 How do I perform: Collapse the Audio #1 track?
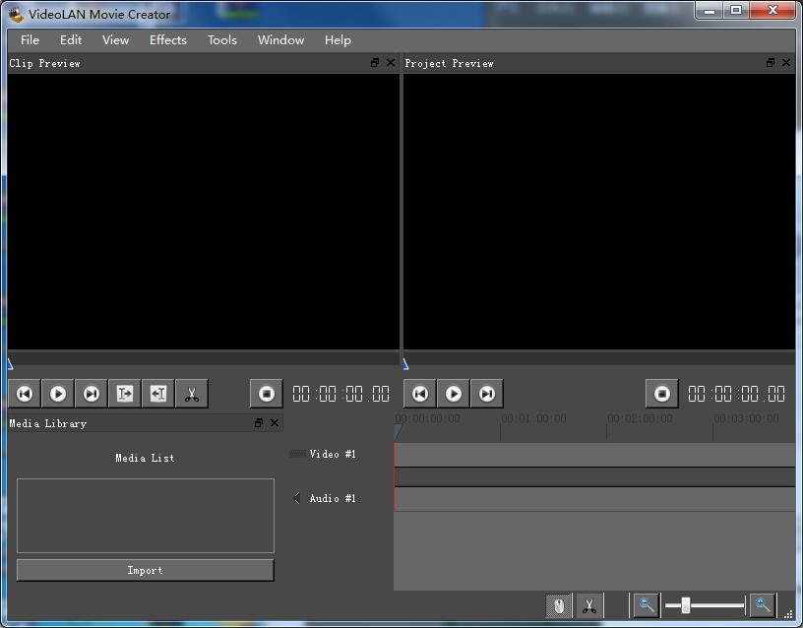tap(296, 498)
